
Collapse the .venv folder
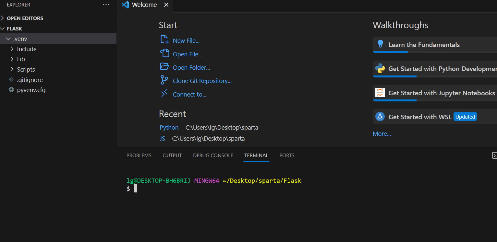[x=58, y=39]
